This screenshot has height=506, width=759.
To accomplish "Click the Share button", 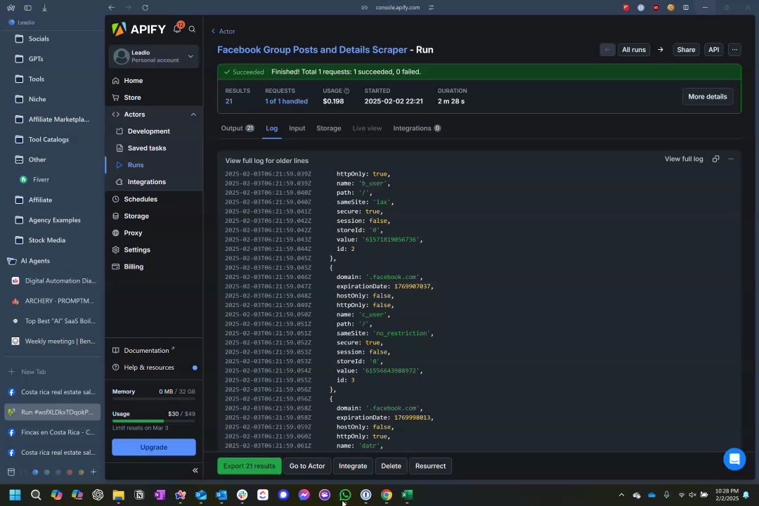I will click(x=686, y=49).
